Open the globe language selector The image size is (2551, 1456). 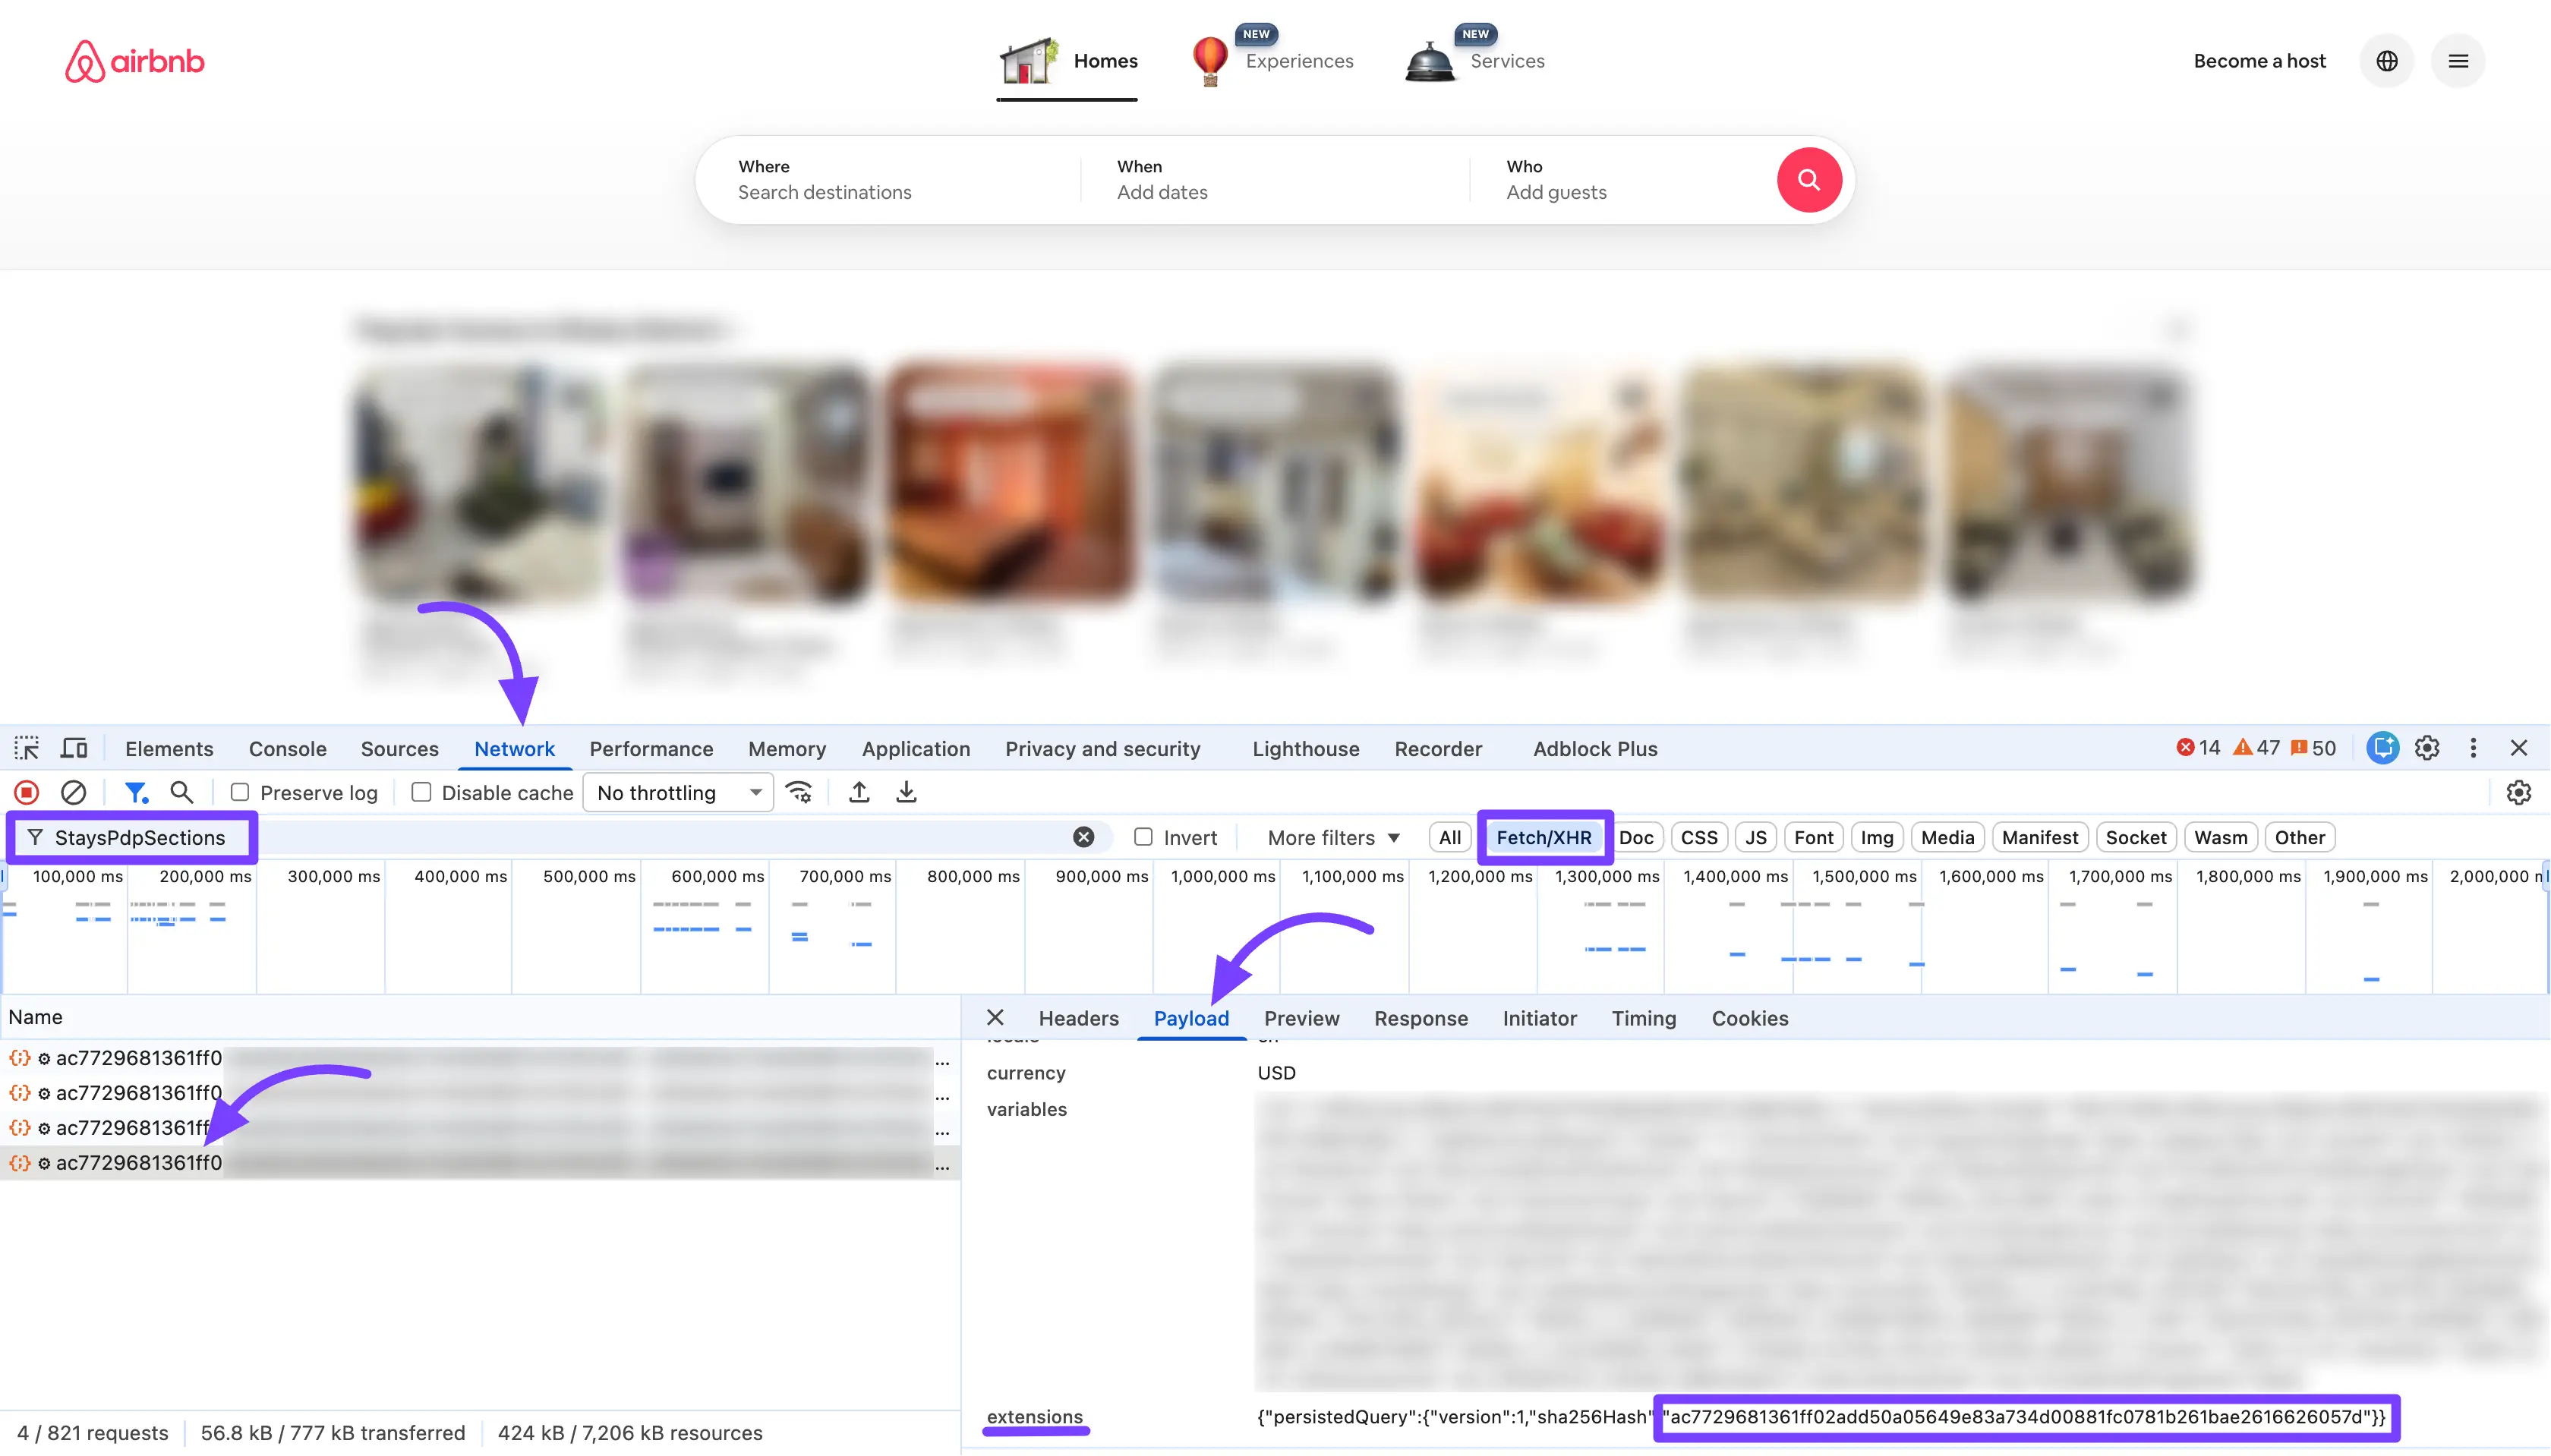(x=2386, y=61)
